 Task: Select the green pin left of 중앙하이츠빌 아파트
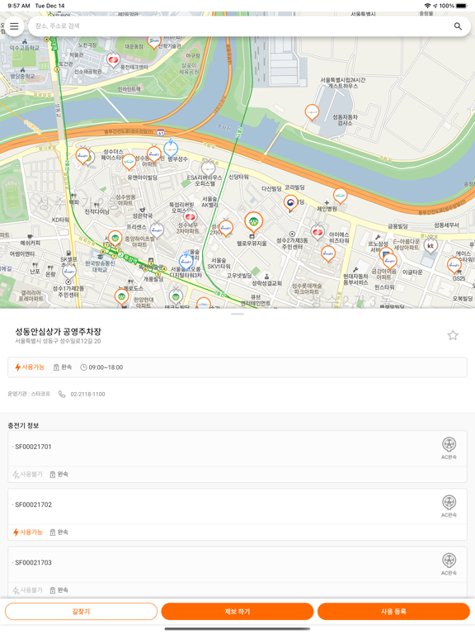[115, 239]
